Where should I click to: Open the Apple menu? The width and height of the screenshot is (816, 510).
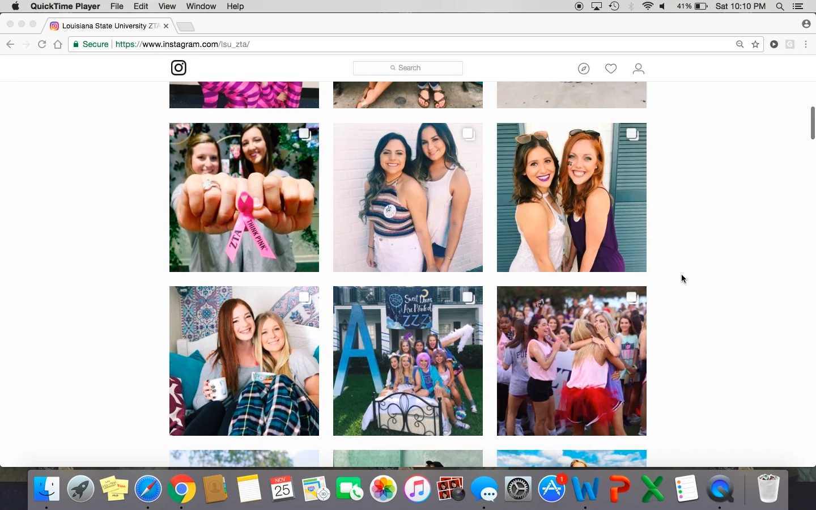[x=15, y=6]
